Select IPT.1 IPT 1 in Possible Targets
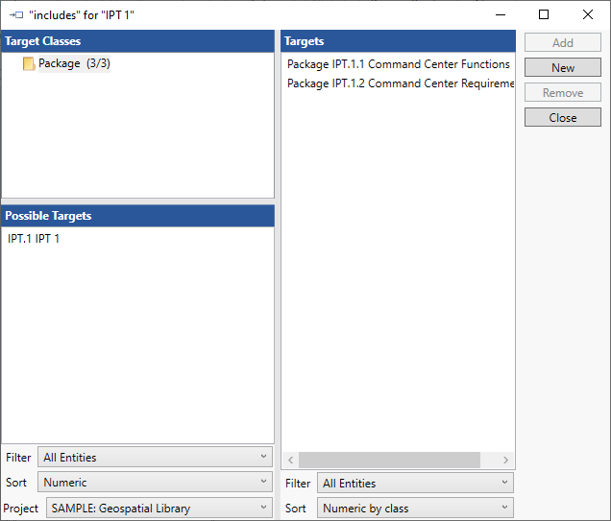611x521 pixels. (34, 239)
